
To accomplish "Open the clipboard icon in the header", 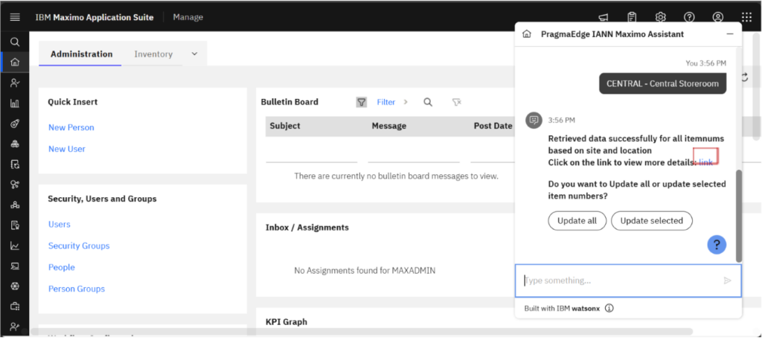I will point(632,18).
